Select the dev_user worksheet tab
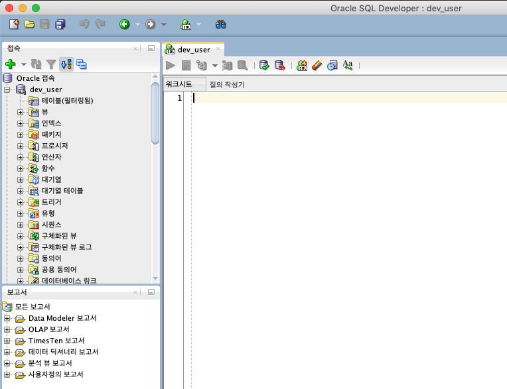This screenshot has height=389, width=507. (x=194, y=50)
